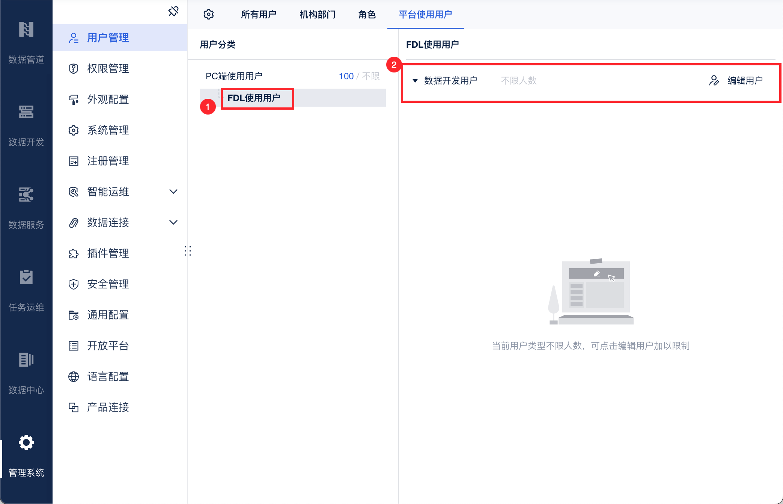Switch to the 所有用户 tab
783x504 pixels.
(x=258, y=15)
